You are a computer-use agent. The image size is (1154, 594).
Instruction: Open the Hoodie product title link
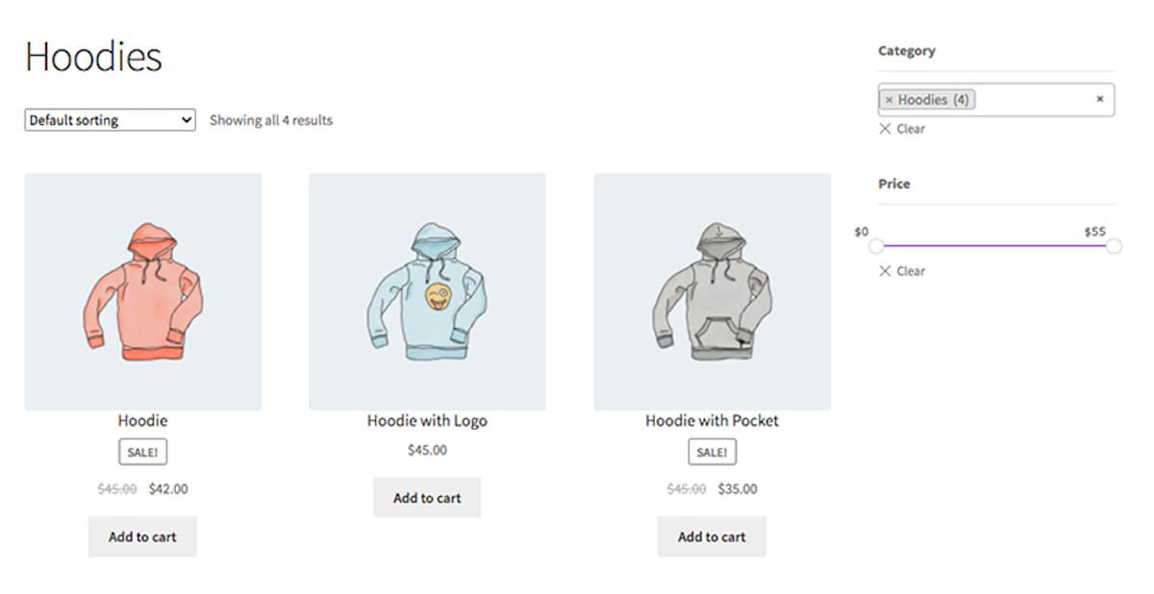click(x=142, y=421)
